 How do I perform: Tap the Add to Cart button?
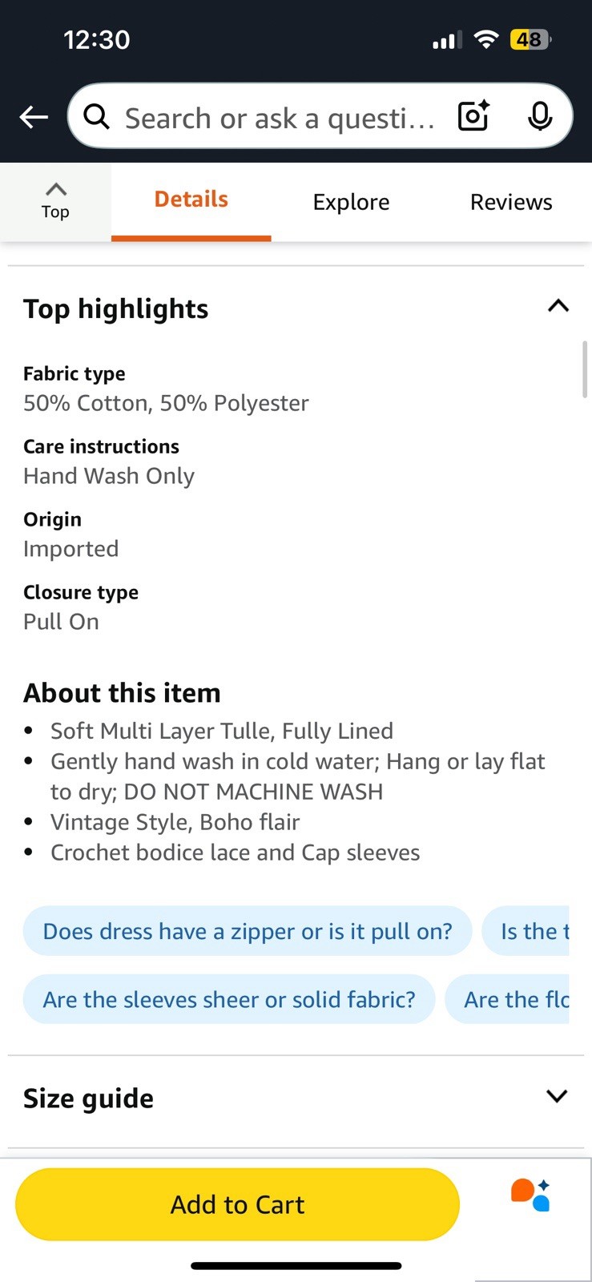click(x=237, y=1204)
